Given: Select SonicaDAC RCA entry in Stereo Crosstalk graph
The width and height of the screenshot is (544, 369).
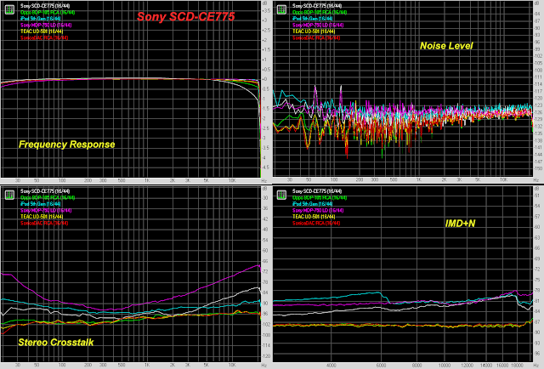Looking at the screenshot, I should pos(44,223).
